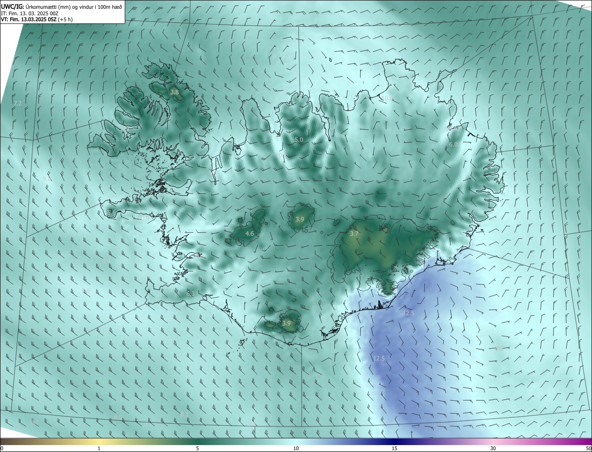Click the 9.6 value west of Reykjanes
This screenshot has width=592, height=452.
(x=86, y=290)
